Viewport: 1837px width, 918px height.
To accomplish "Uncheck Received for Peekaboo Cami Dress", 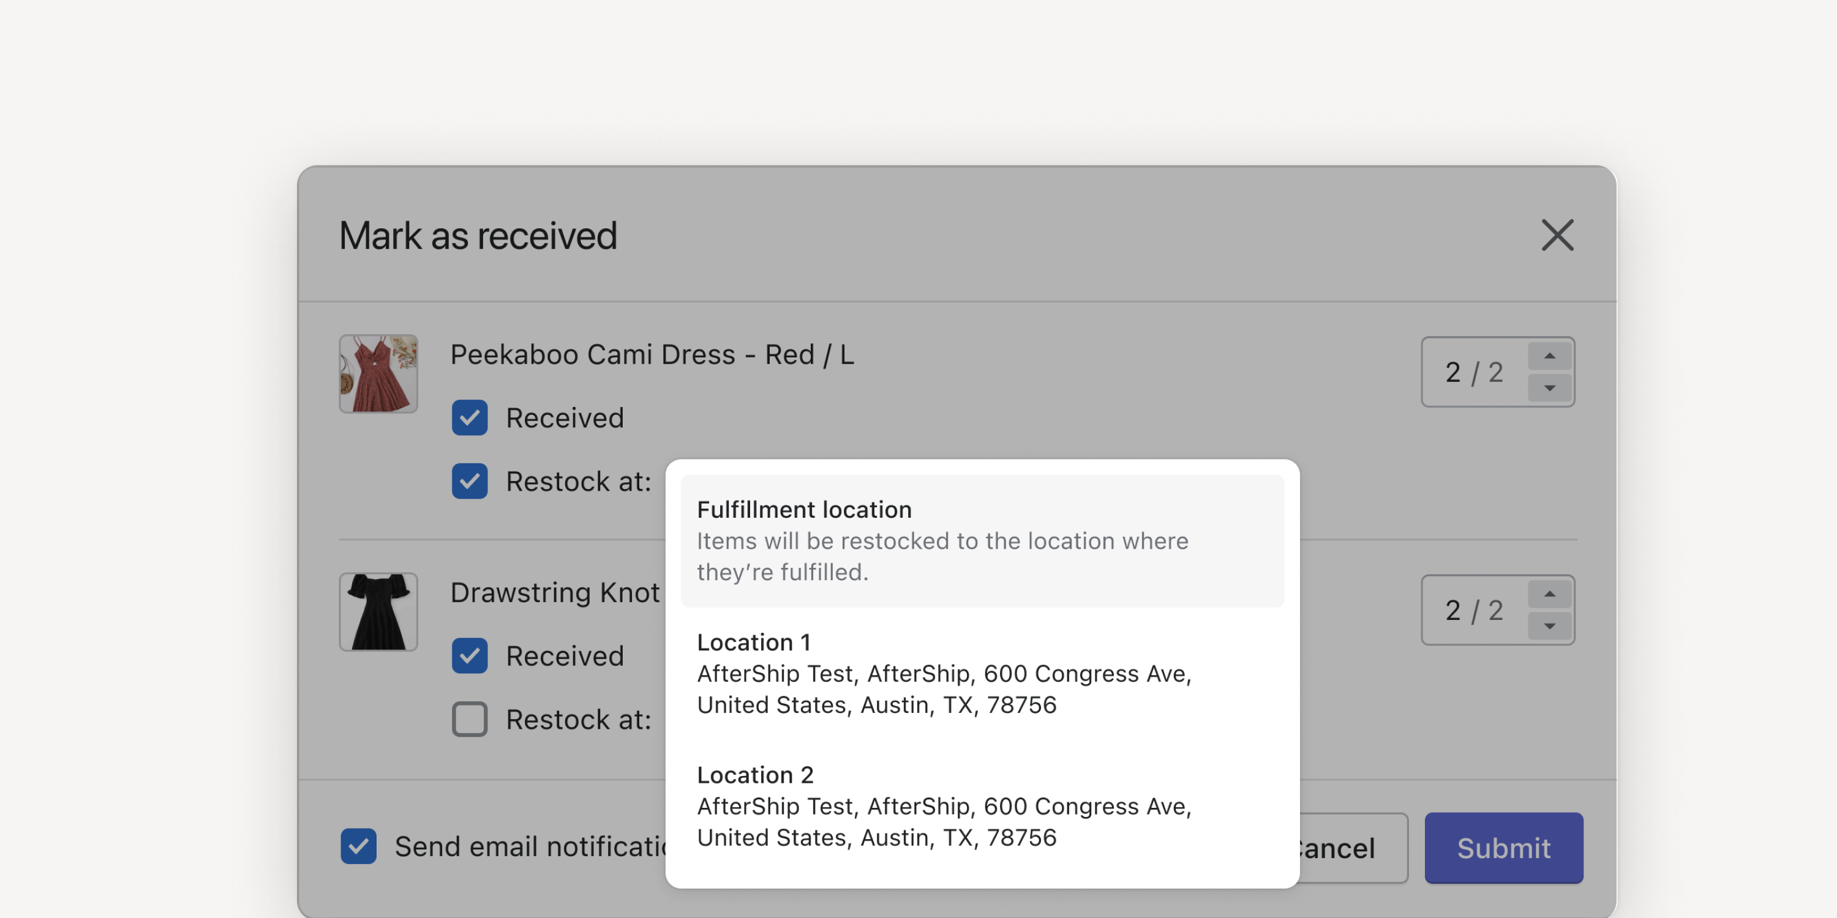I will pos(469,417).
